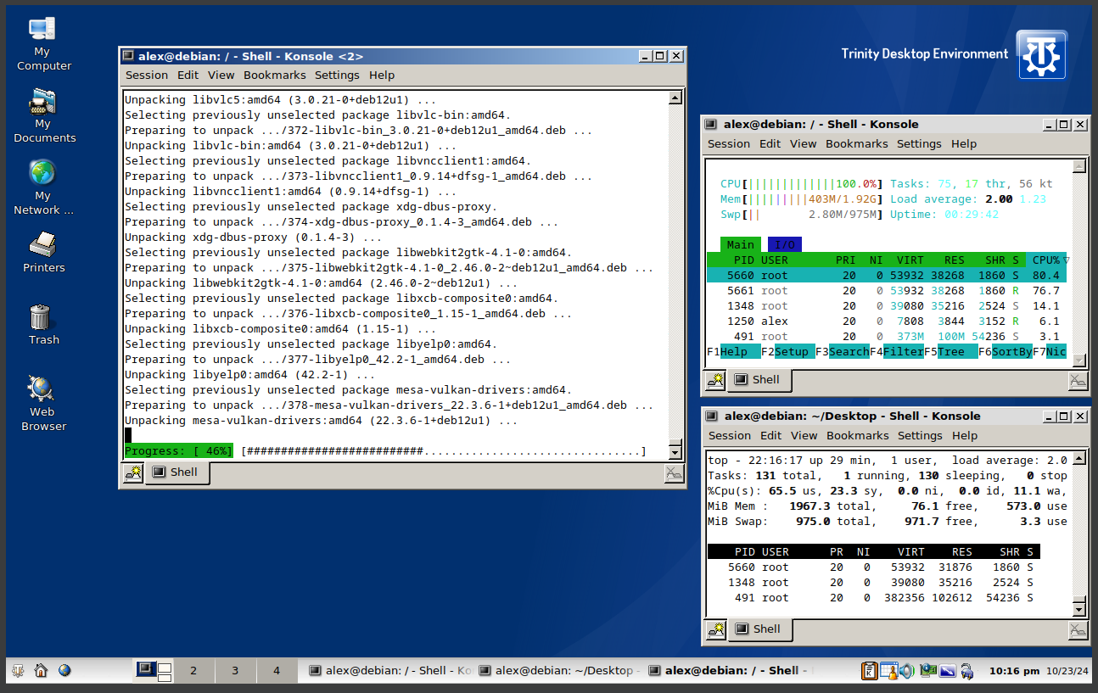The width and height of the screenshot is (1098, 693).
Task: Switch to the I/O tab in htop
Action: pos(784,244)
